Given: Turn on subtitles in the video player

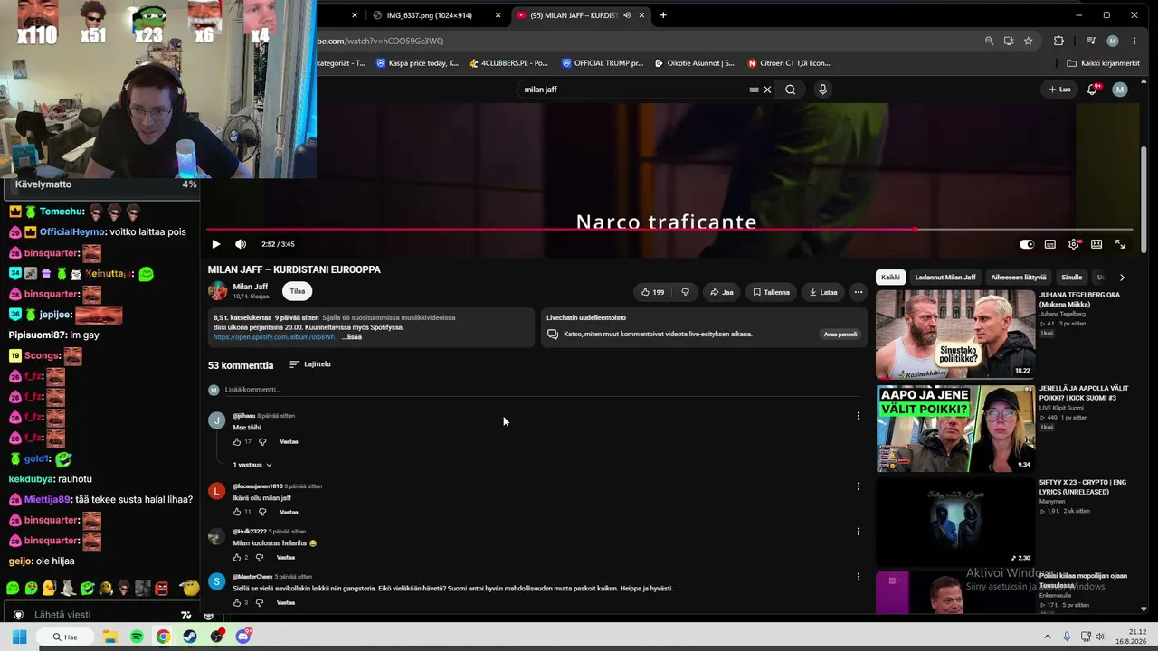Looking at the screenshot, I should tap(1049, 244).
